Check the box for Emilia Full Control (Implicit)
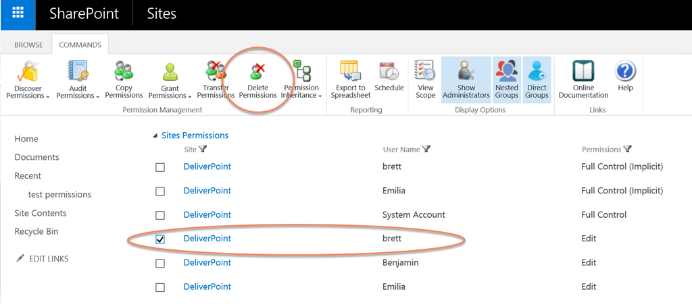 coord(160,191)
